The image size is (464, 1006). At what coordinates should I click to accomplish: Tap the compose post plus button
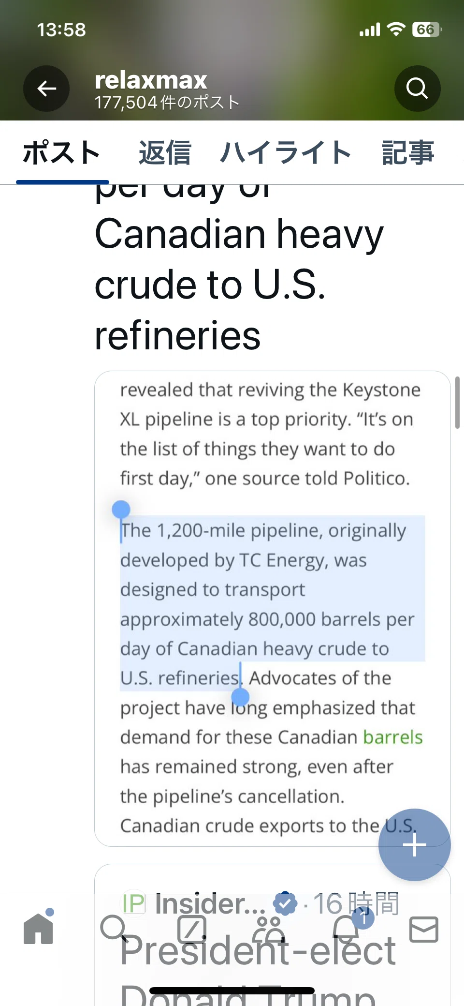(414, 845)
